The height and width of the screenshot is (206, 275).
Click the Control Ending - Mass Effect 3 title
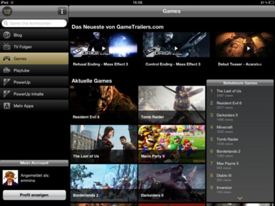[x=173, y=64]
